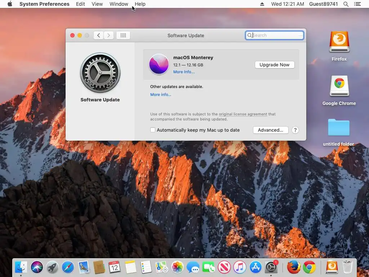Image resolution: width=369 pixels, height=277 pixels.
Task: Select the Firefox disk image on desktop
Action: click(339, 42)
